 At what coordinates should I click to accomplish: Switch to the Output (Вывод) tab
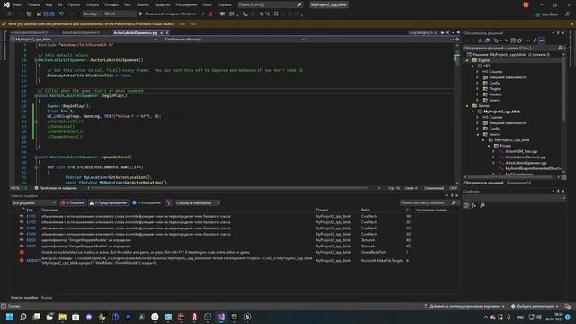pyautogui.click(x=47, y=298)
